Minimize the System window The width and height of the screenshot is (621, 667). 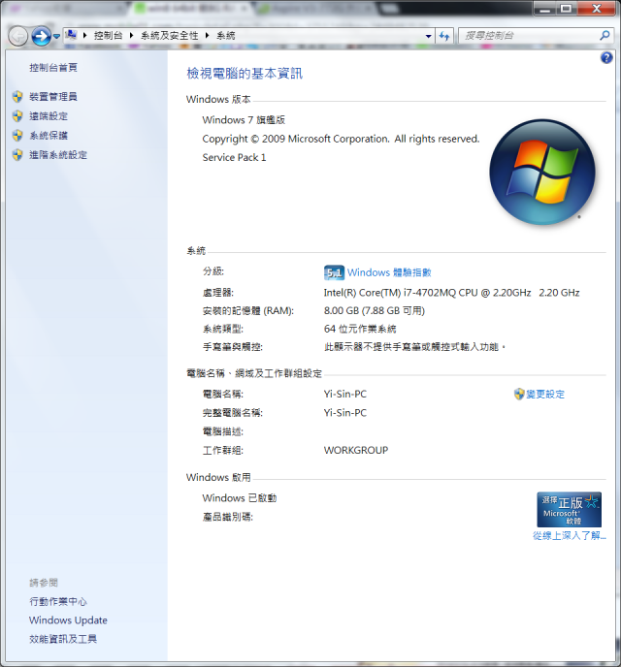click(544, 9)
